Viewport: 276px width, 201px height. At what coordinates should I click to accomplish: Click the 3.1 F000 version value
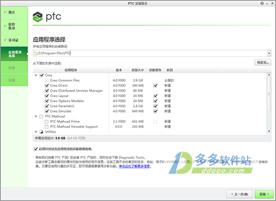(119, 121)
